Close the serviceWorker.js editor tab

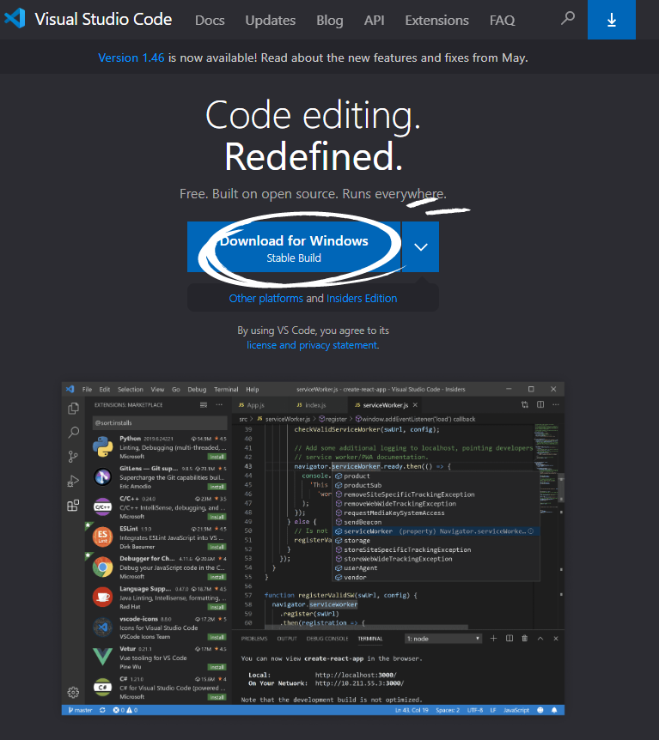click(x=415, y=405)
